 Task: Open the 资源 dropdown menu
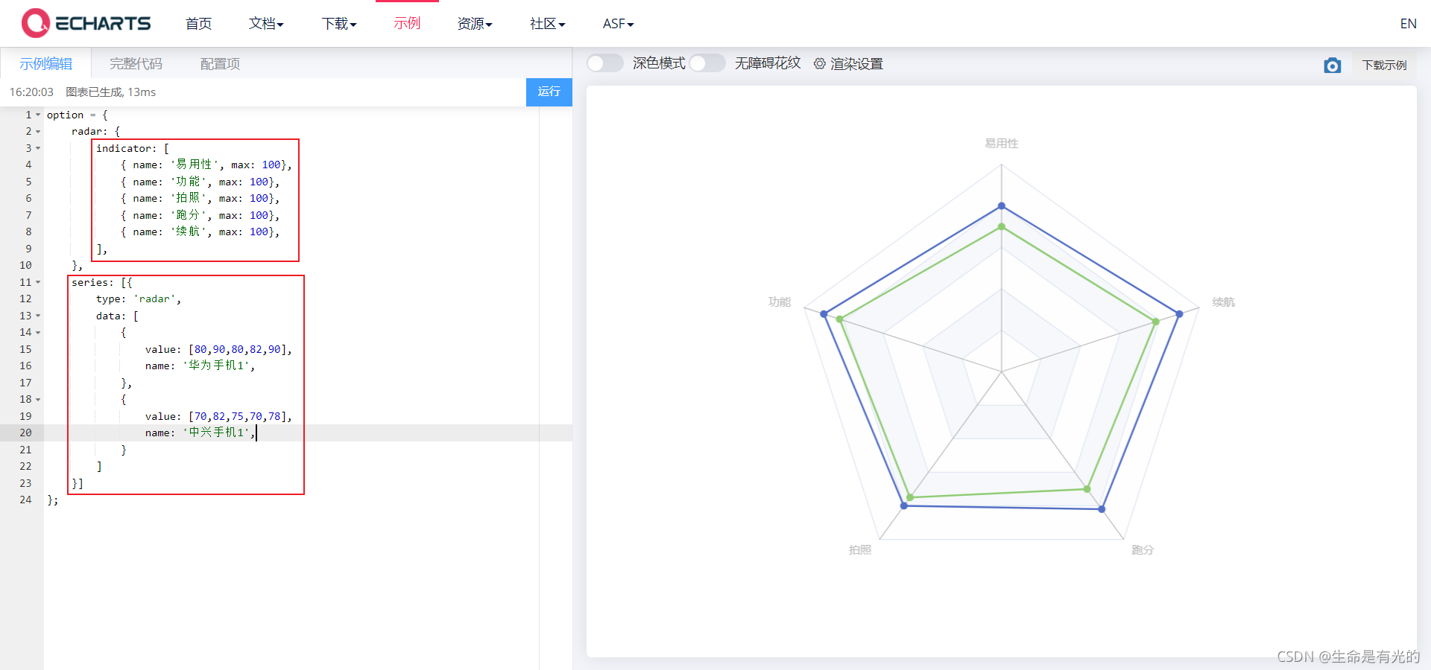[x=475, y=24]
